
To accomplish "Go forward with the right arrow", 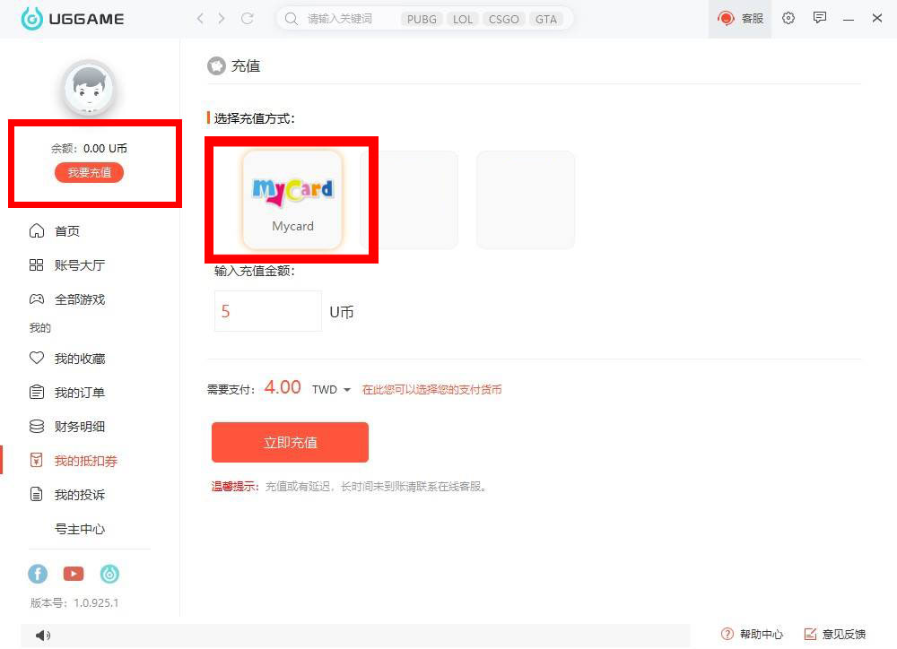I will click(222, 19).
